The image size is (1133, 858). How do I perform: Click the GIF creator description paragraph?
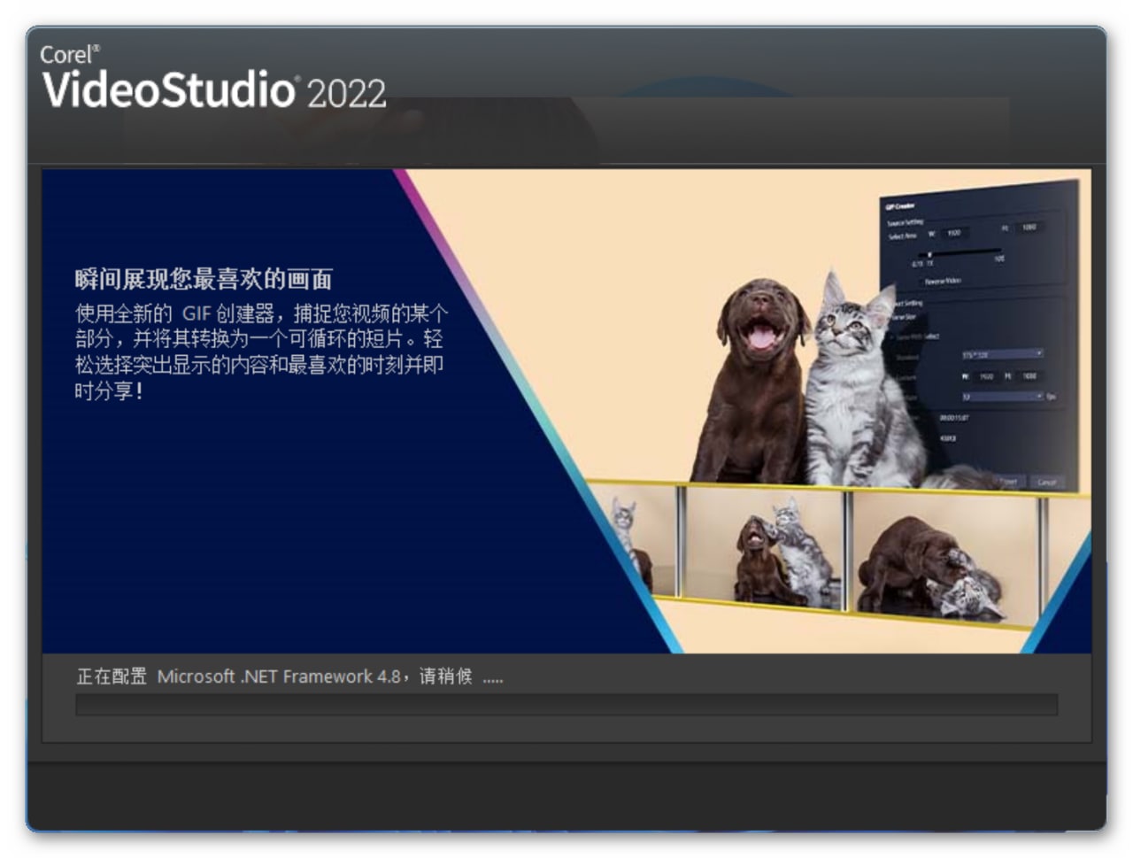pos(261,352)
